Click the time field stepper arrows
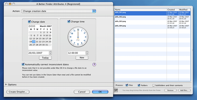This screenshot has width=197, height=100. point(87,53)
